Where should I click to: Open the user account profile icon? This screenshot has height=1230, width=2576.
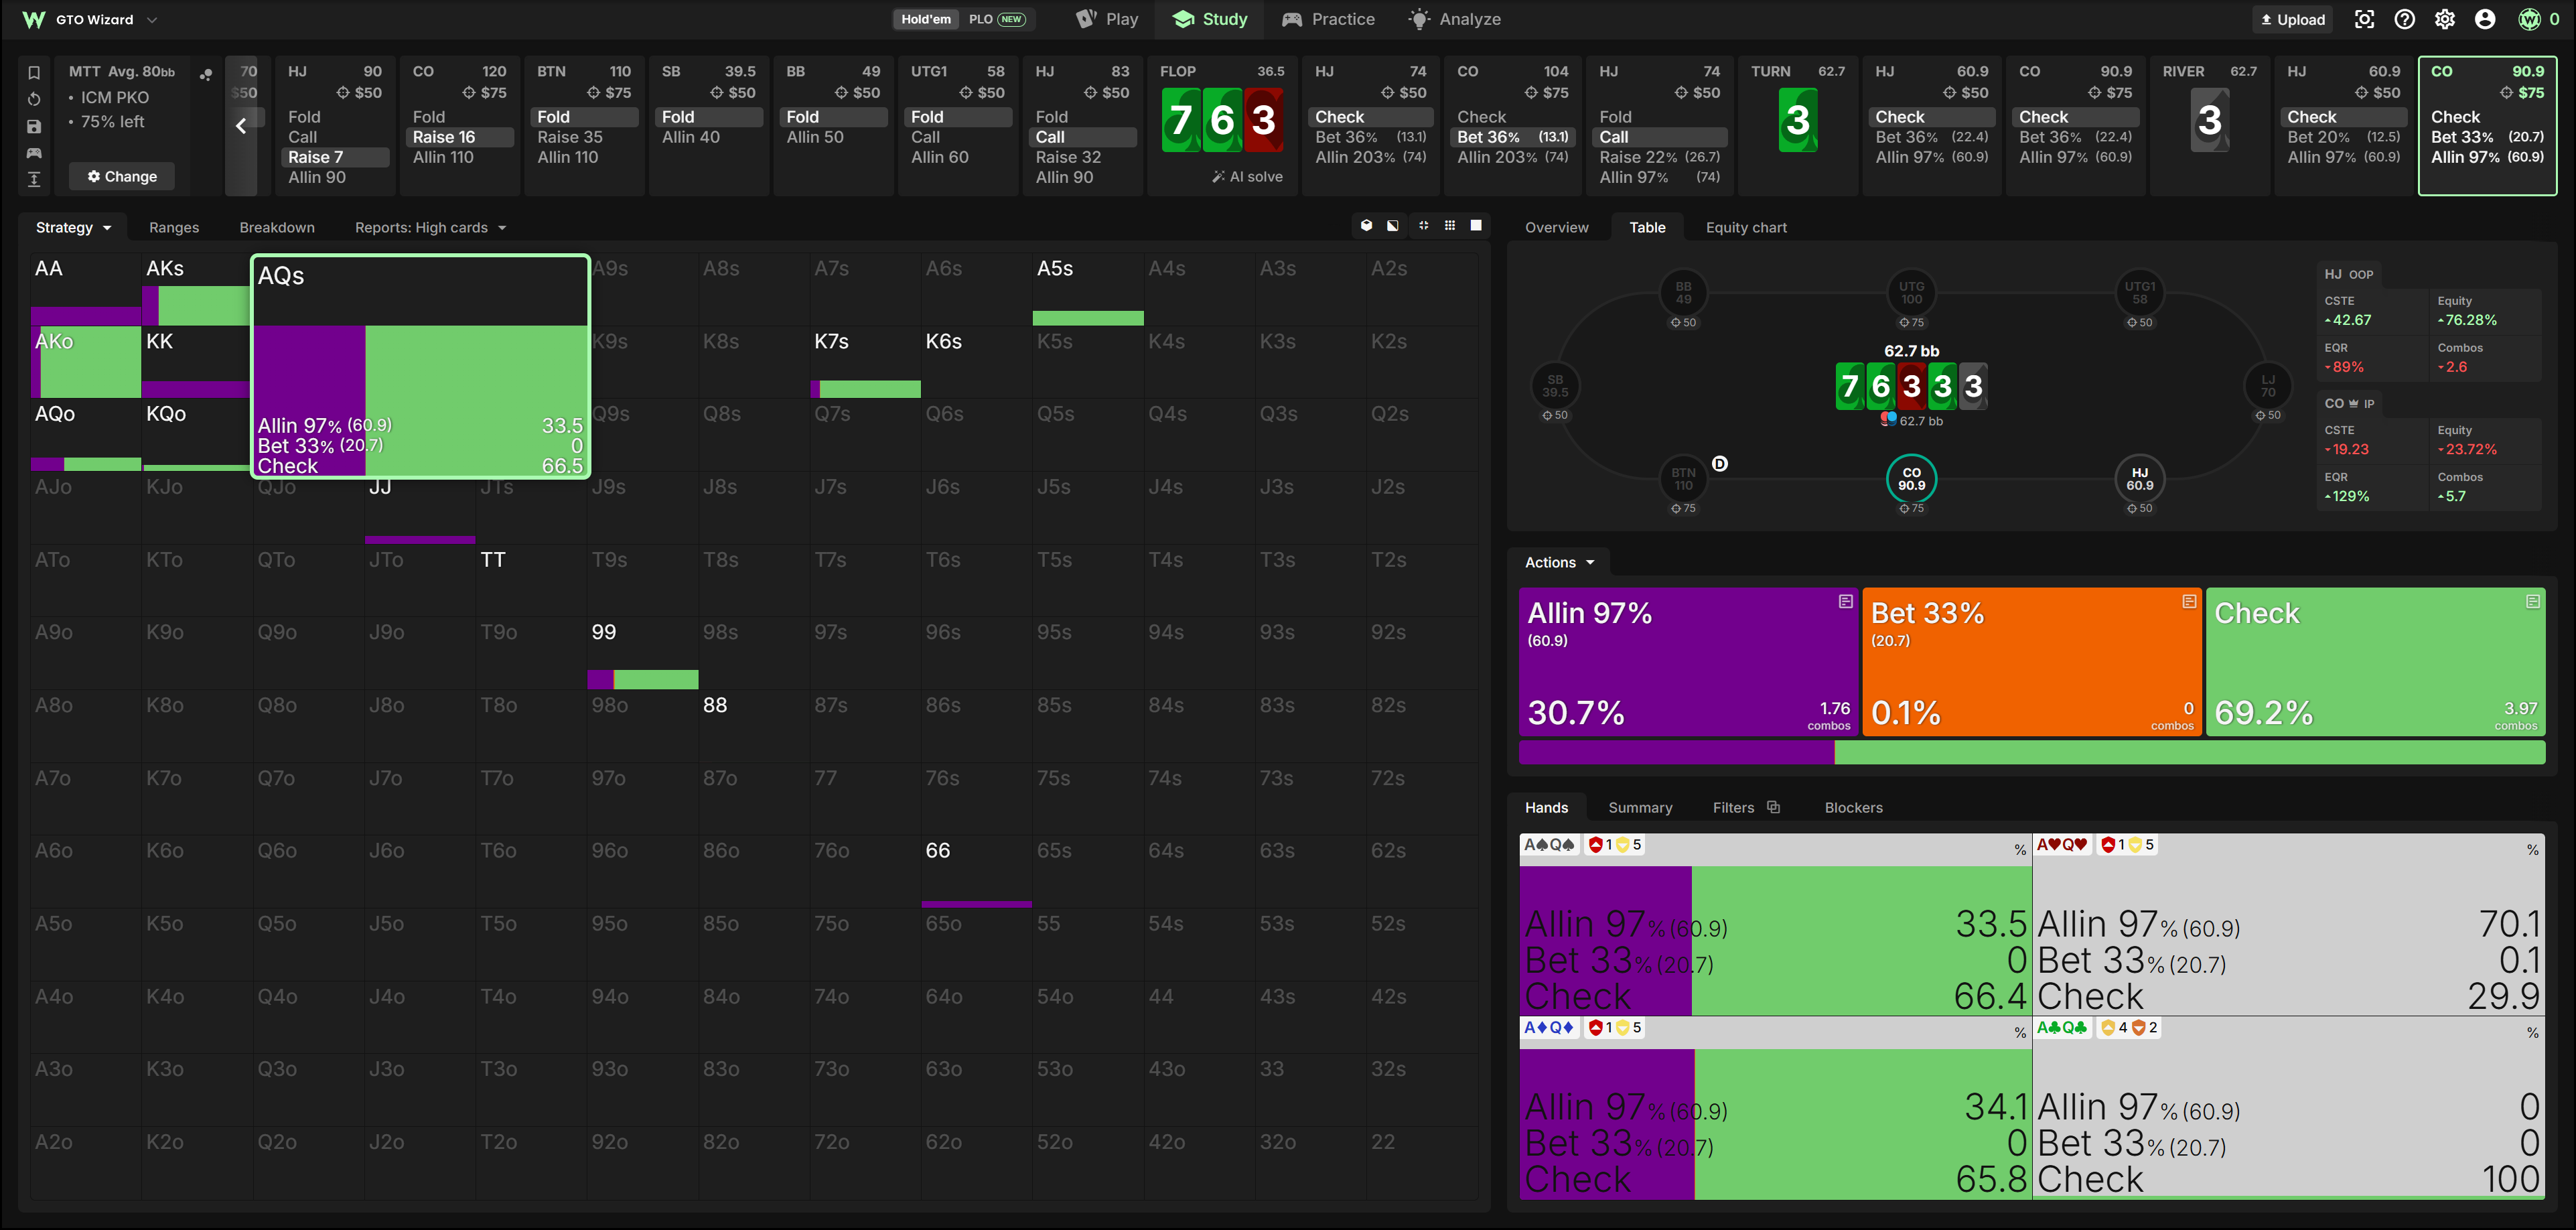point(2485,19)
